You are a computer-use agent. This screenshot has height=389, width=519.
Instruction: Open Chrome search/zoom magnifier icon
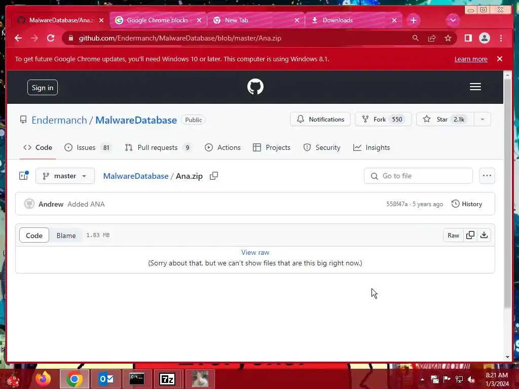[x=416, y=38]
